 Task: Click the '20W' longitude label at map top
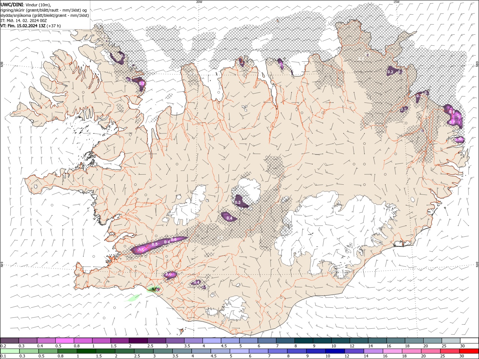(x=199, y=2)
